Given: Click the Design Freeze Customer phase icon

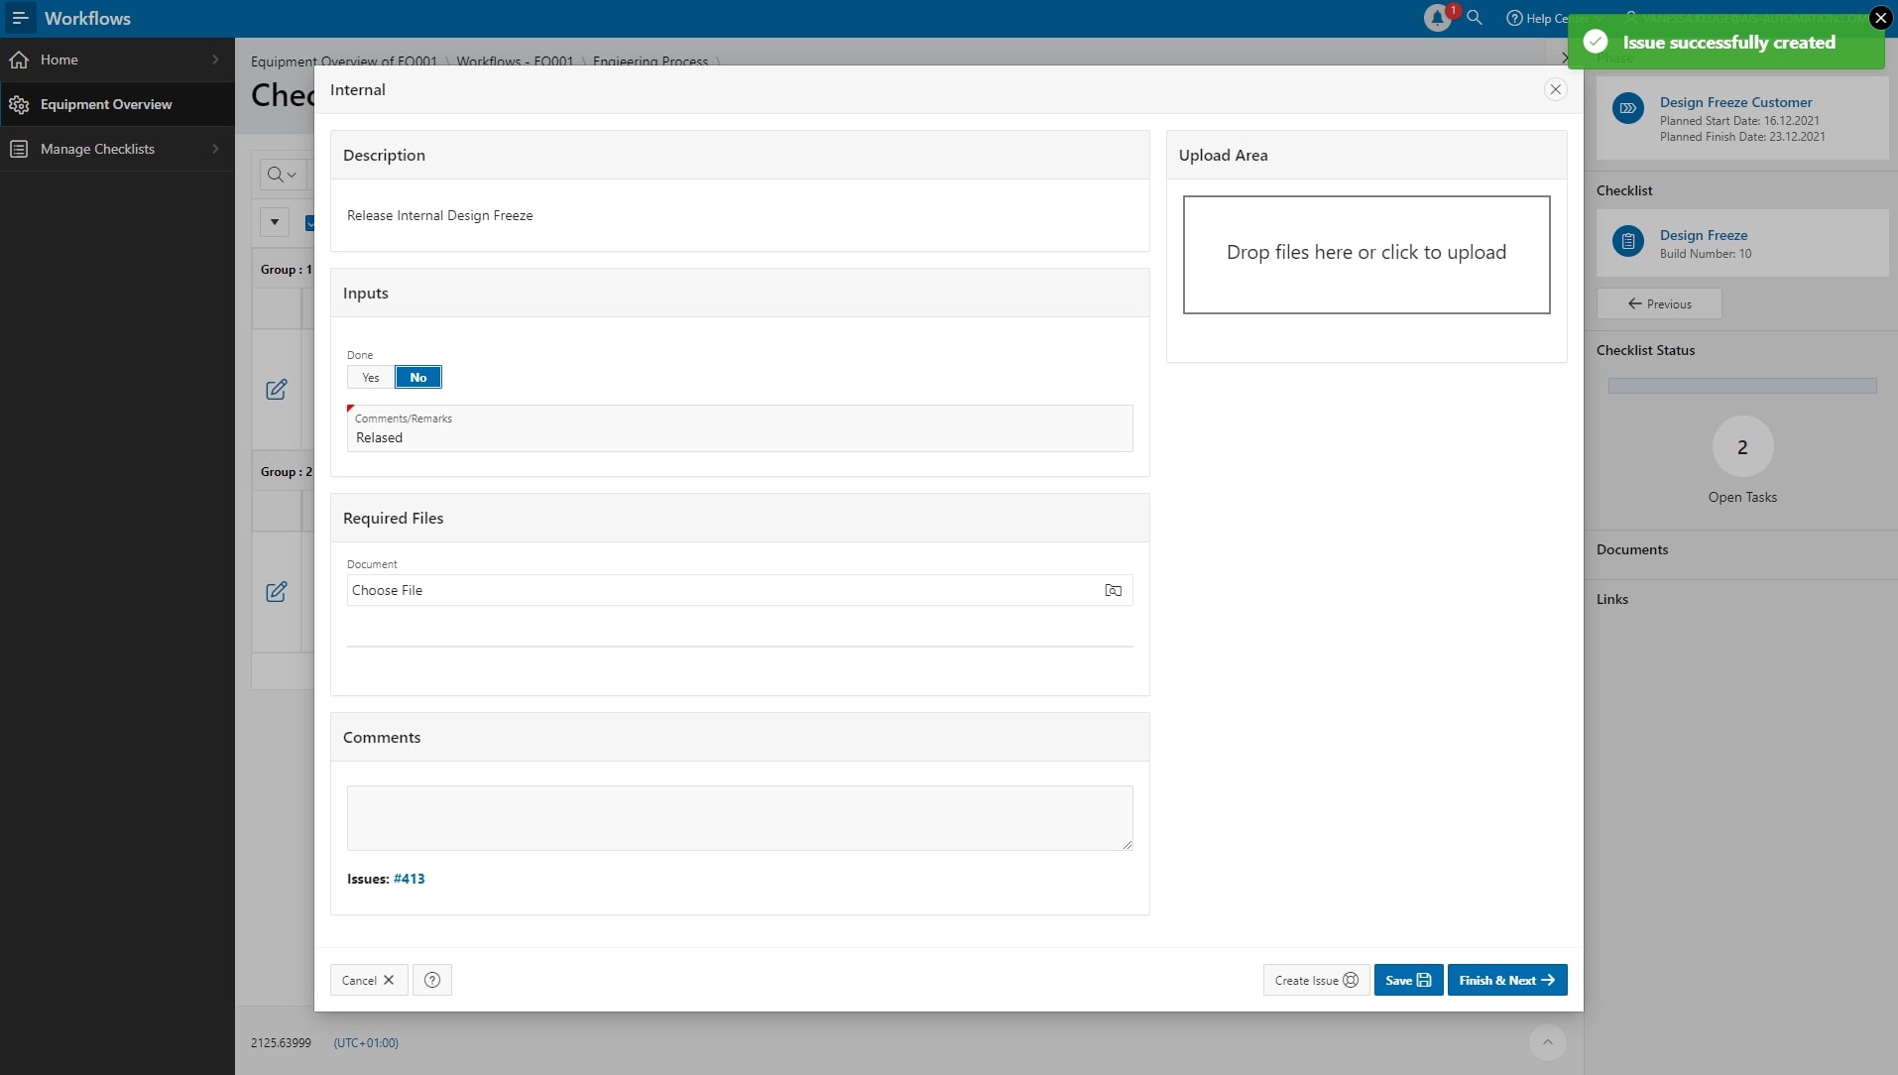Looking at the screenshot, I should coord(1627,109).
